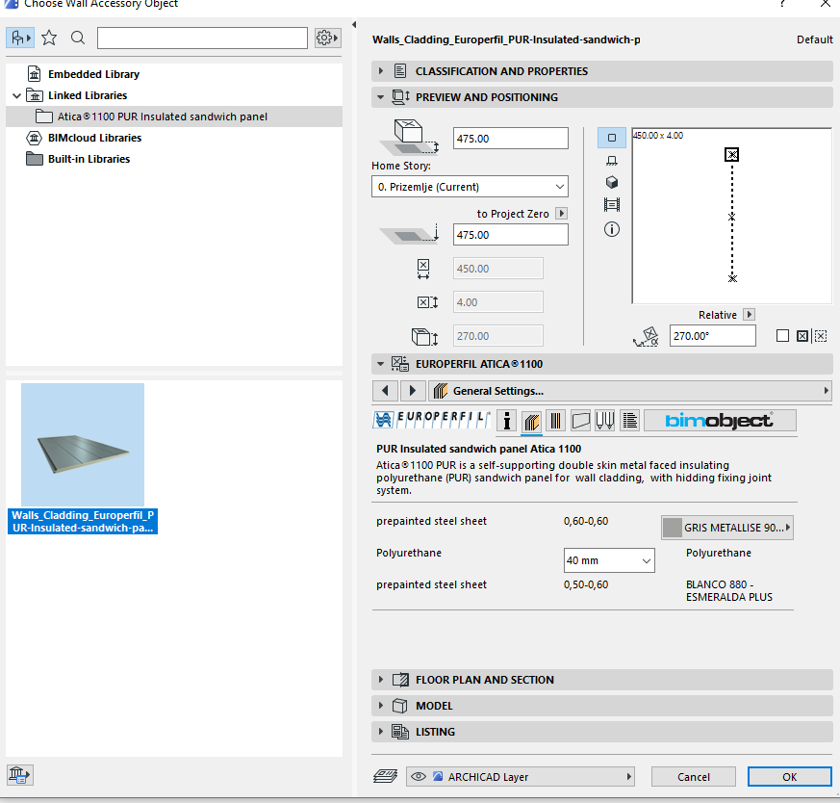The height and width of the screenshot is (803, 840).
Task: Select the 3D view preview icon
Action: point(611,183)
